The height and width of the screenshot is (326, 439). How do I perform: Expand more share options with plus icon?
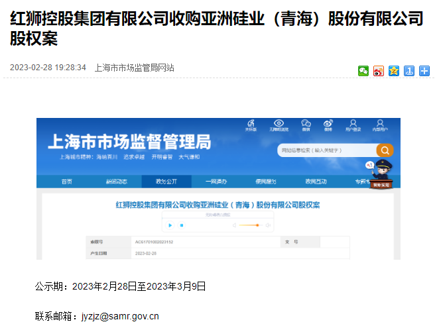tap(424, 71)
